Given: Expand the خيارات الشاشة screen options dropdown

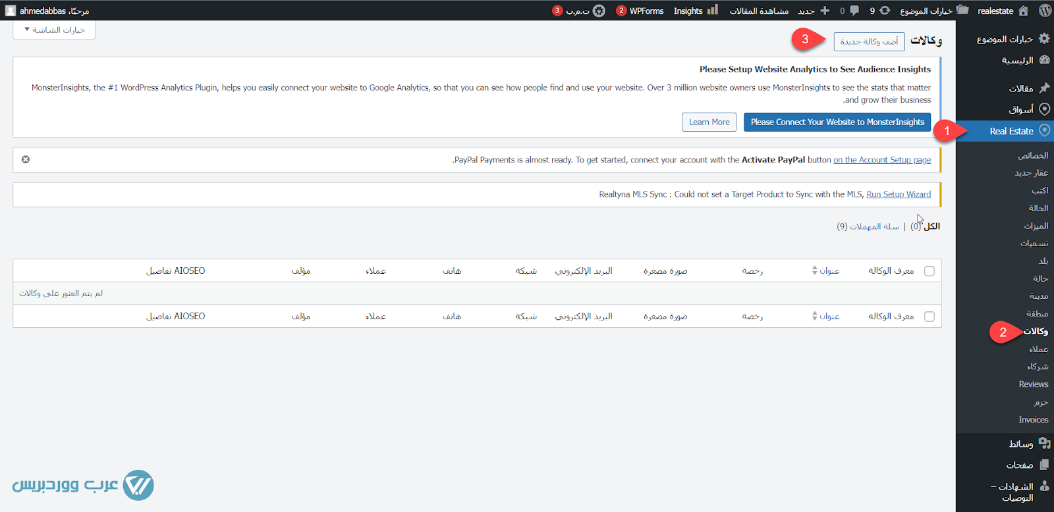Looking at the screenshot, I should (x=54, y=30).
